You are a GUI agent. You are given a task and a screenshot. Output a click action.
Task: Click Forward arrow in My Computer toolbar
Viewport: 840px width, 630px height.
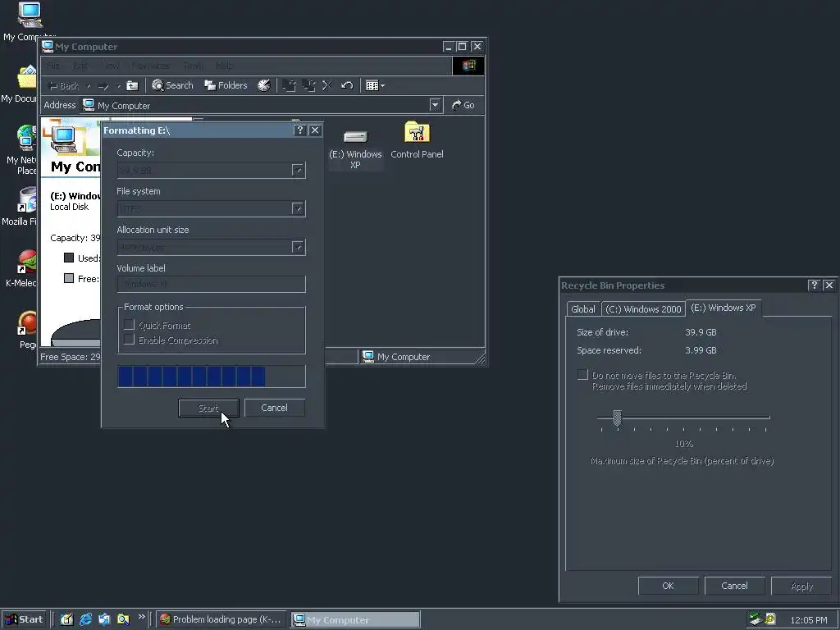click(103, 85)
